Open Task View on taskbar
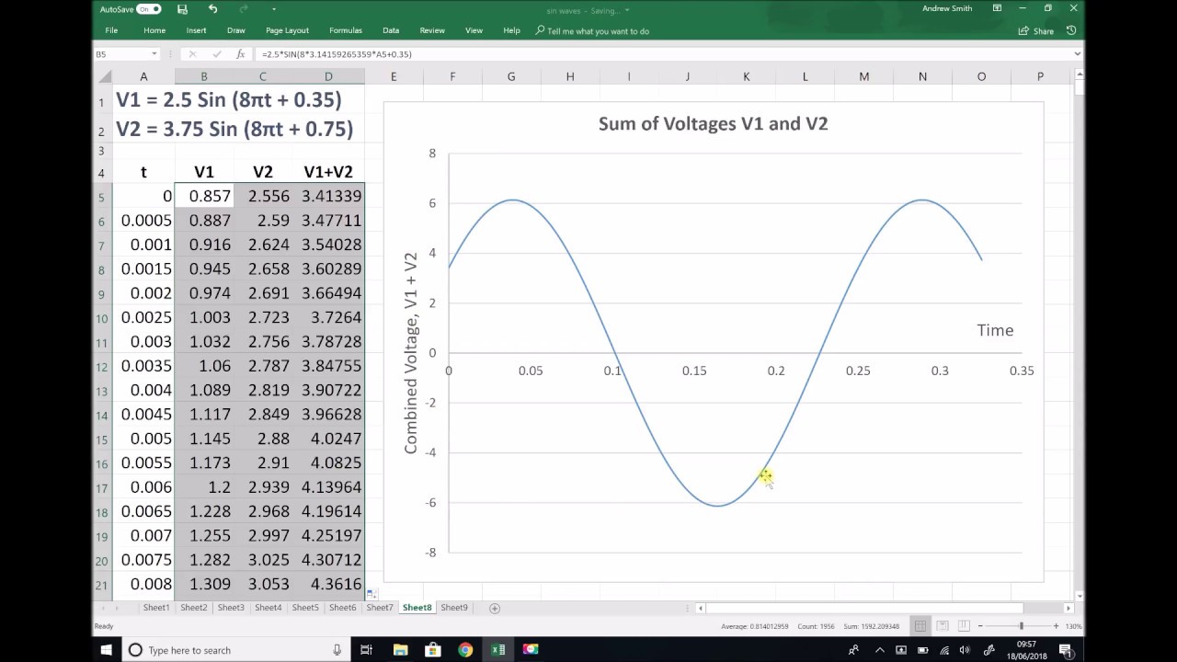The image size is (1177, 662). [x=365, y=650]
